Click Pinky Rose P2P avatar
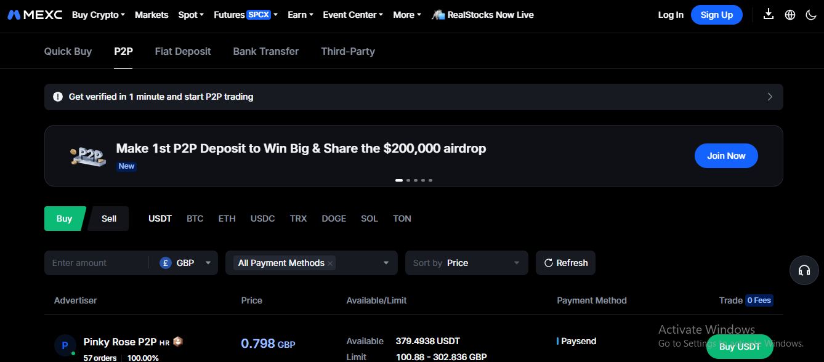Screen dimensions: 824x362 (65, 346)
